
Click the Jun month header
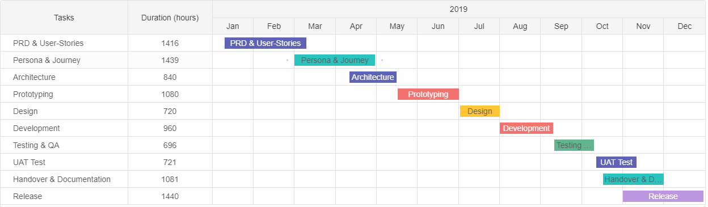point(438,26)
